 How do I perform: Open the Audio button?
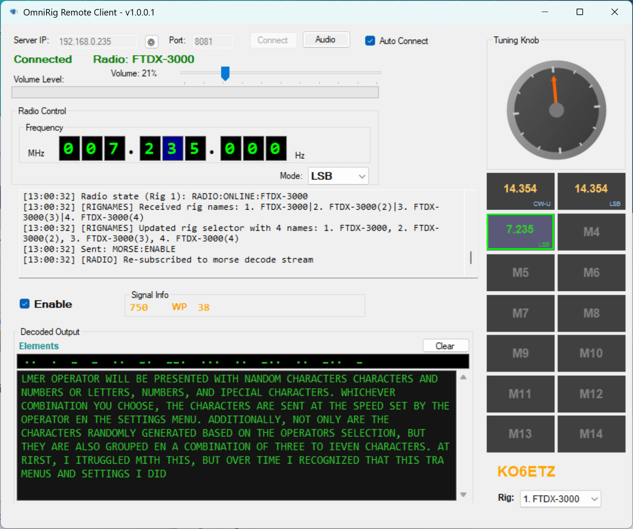326,40
